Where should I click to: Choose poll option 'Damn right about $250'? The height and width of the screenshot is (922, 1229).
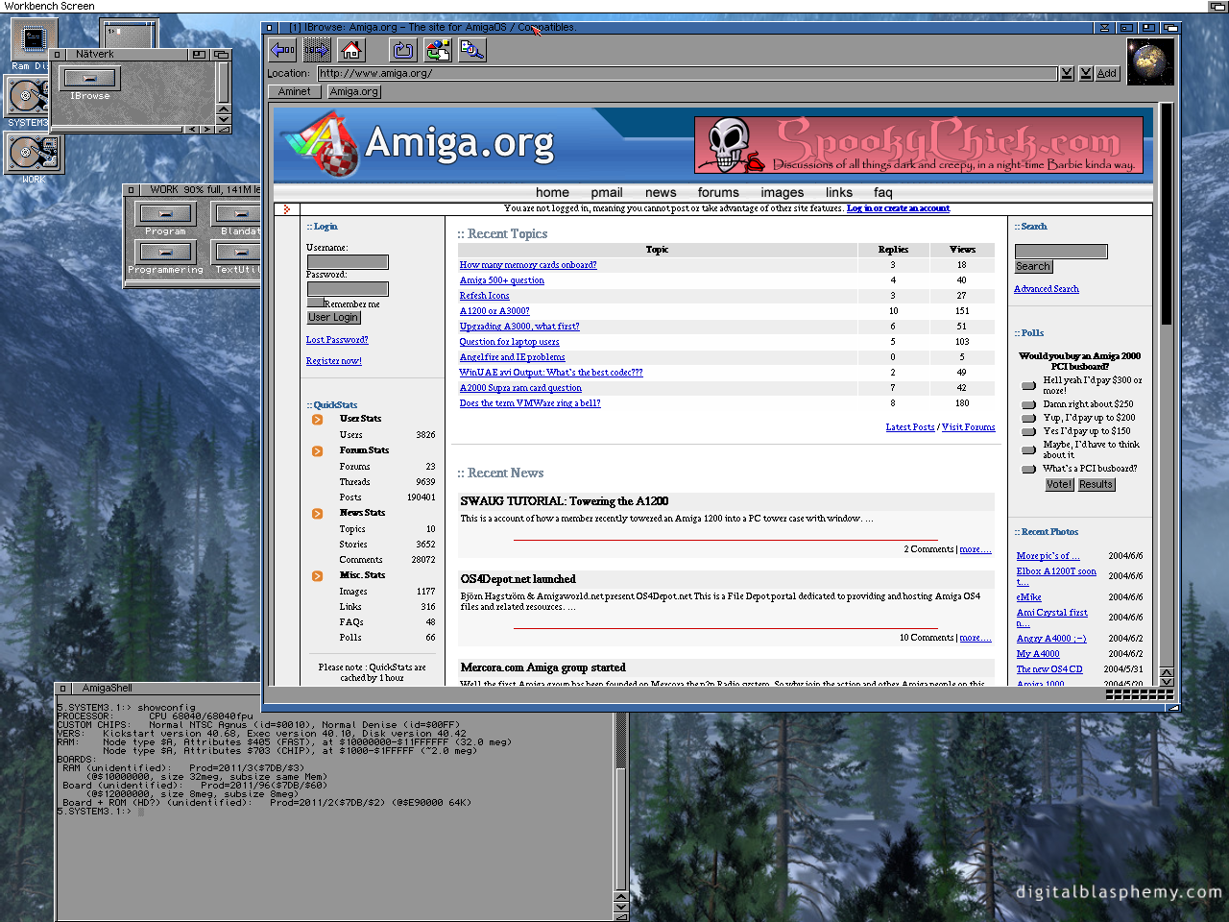pyautogui.click(x=1028, y=404)
